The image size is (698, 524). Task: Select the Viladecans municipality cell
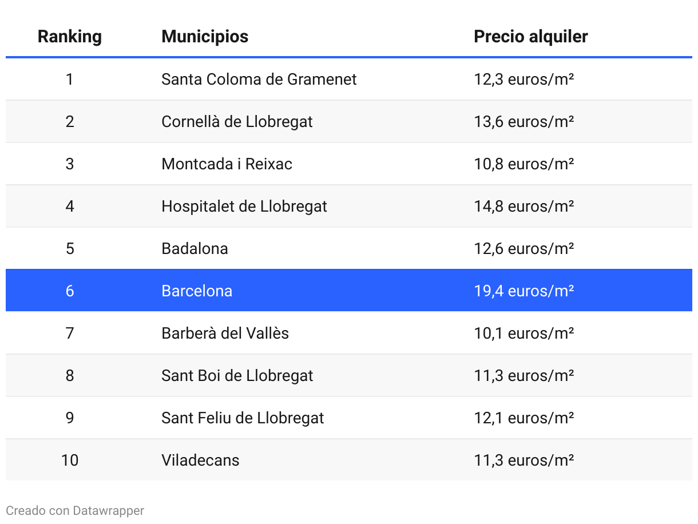point(200,460)
